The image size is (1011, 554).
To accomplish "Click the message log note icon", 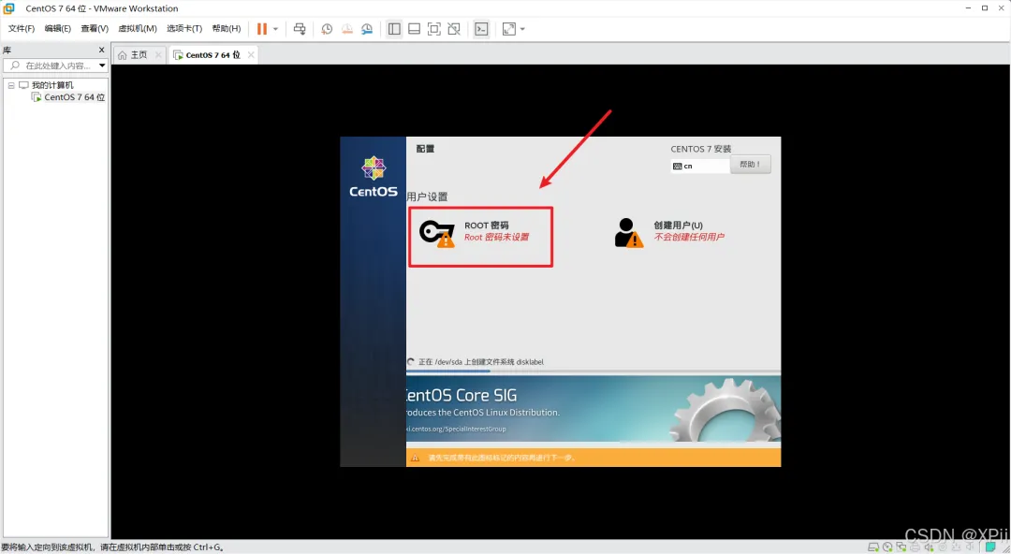I will 991,547.
